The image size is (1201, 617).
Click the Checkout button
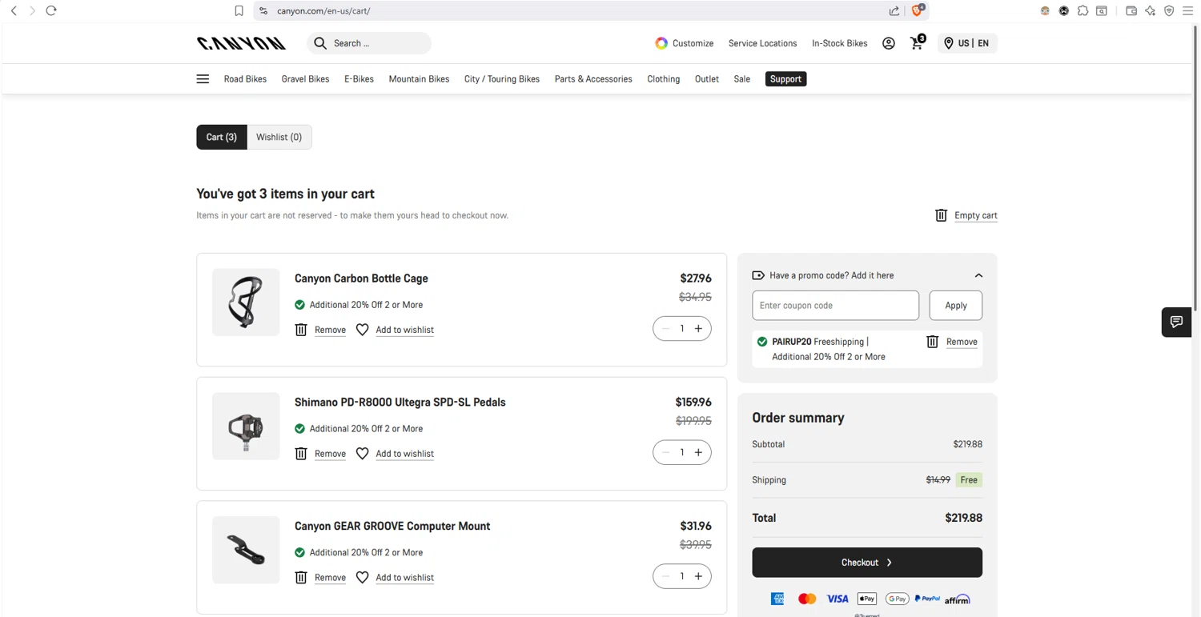click(867, 563)
